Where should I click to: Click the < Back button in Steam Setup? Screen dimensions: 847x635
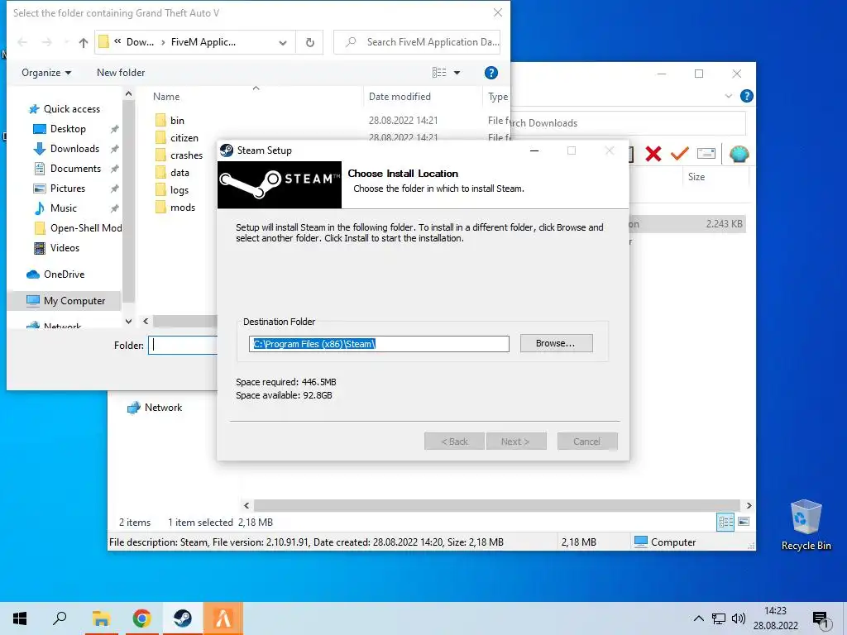tap(455, 442)
